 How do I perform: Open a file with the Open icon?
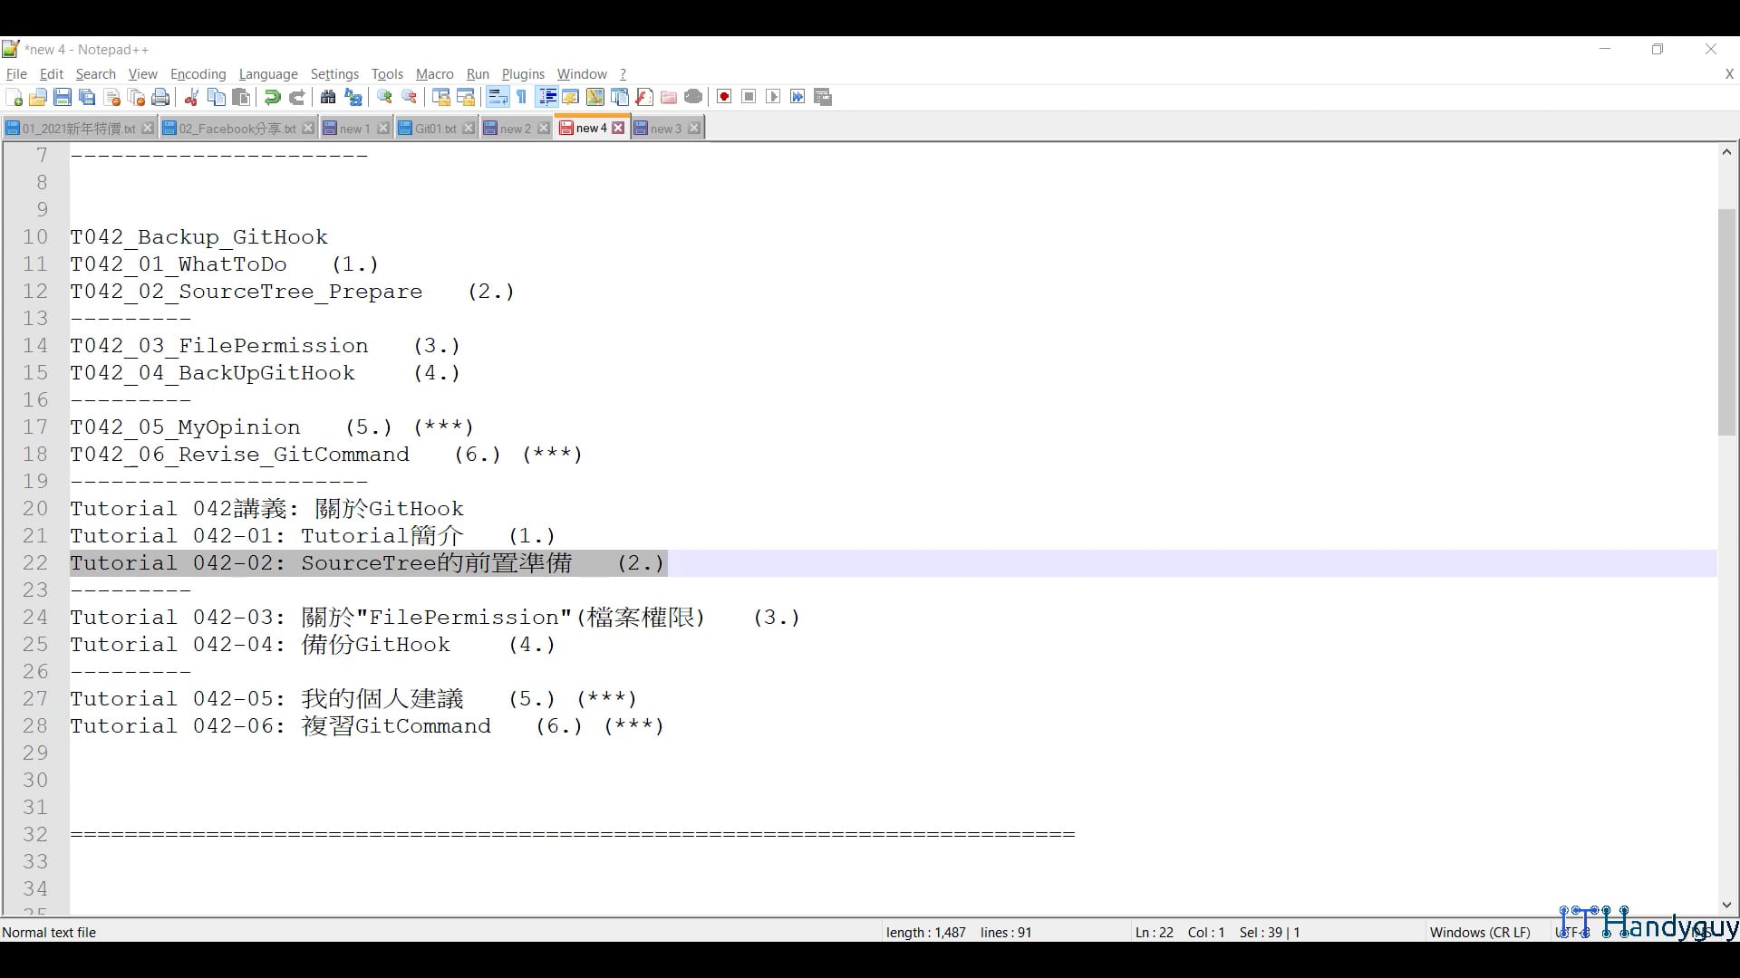point(38,97)
